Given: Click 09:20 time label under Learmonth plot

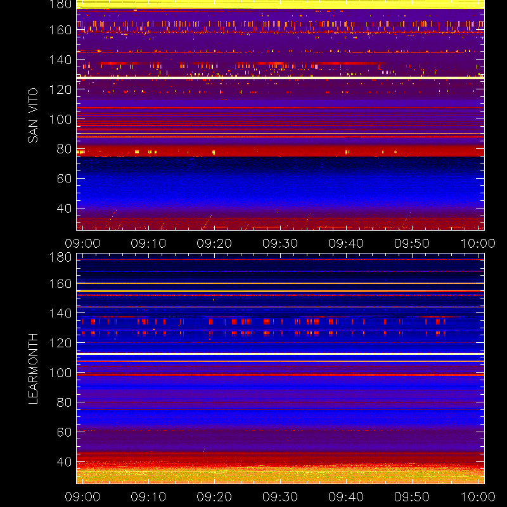Looking at the screenshot, I should point(214,497).
